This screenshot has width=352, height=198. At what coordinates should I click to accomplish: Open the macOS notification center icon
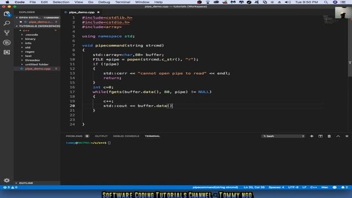click(343, 2)
